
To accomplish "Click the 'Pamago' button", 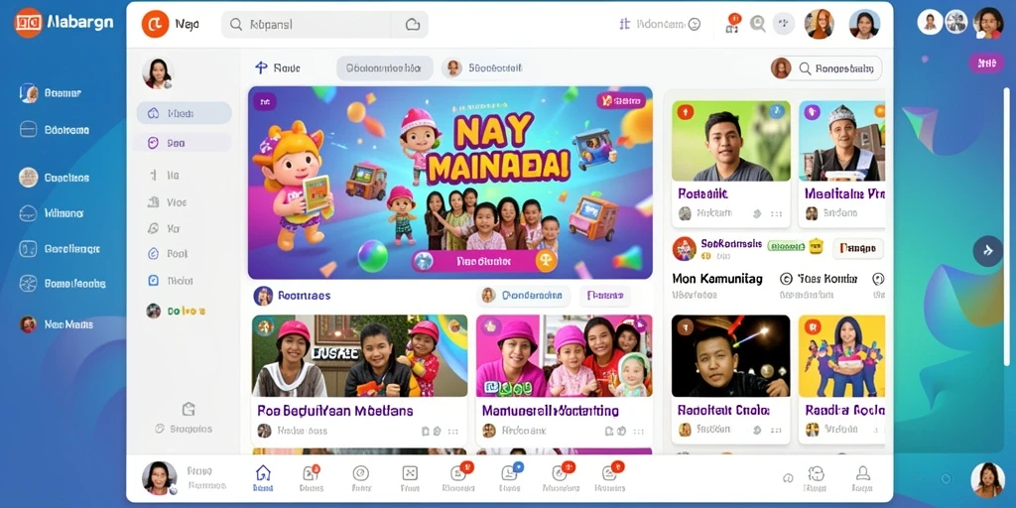I will [x=858, y=247].
